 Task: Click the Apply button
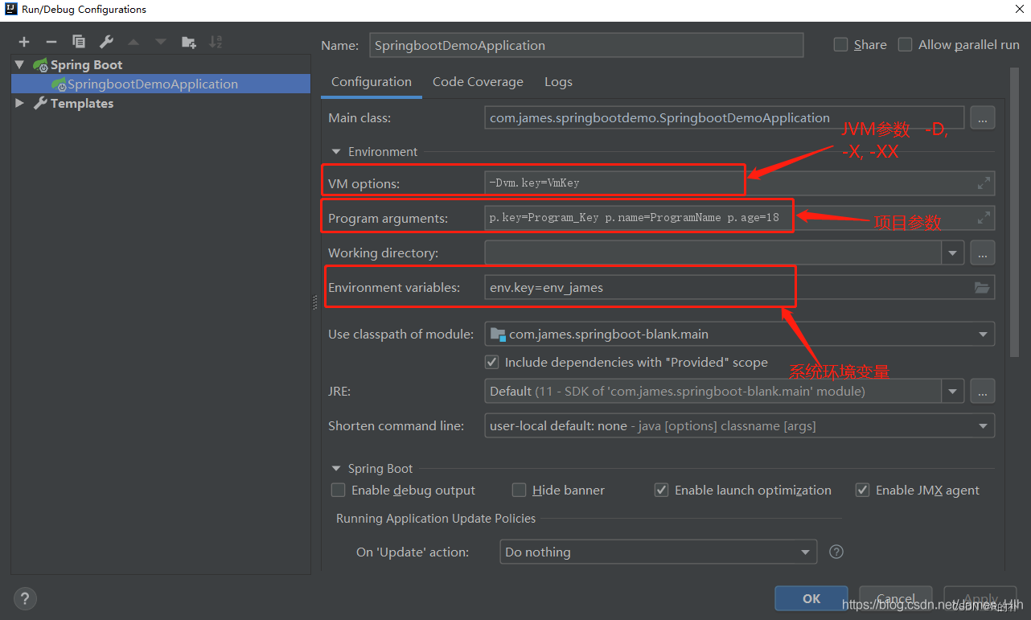[980, 598]
